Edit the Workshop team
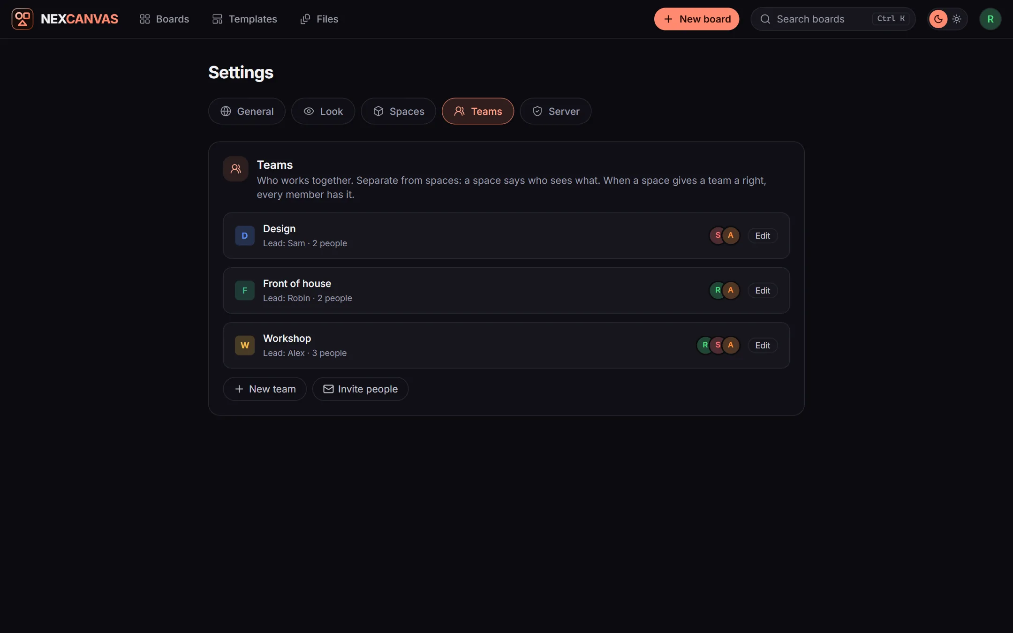The image size is (1013, 633). (763, 345)
